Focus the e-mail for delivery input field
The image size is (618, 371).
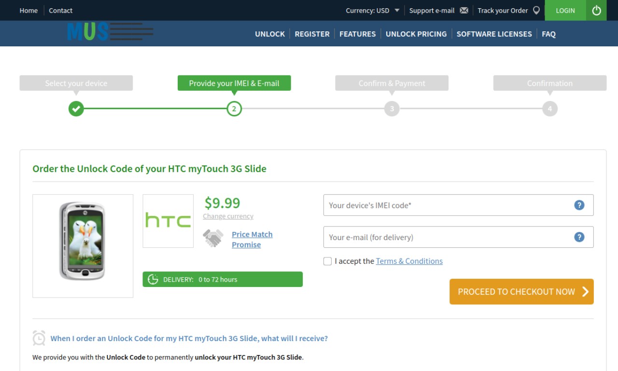(458, 237)
